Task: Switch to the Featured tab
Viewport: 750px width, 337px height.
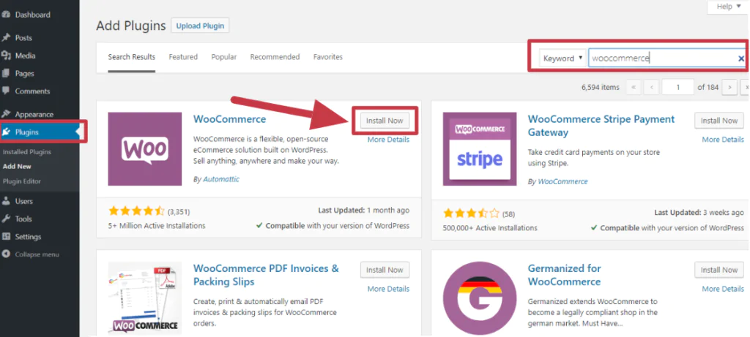Action: click(x=183, y=57)
